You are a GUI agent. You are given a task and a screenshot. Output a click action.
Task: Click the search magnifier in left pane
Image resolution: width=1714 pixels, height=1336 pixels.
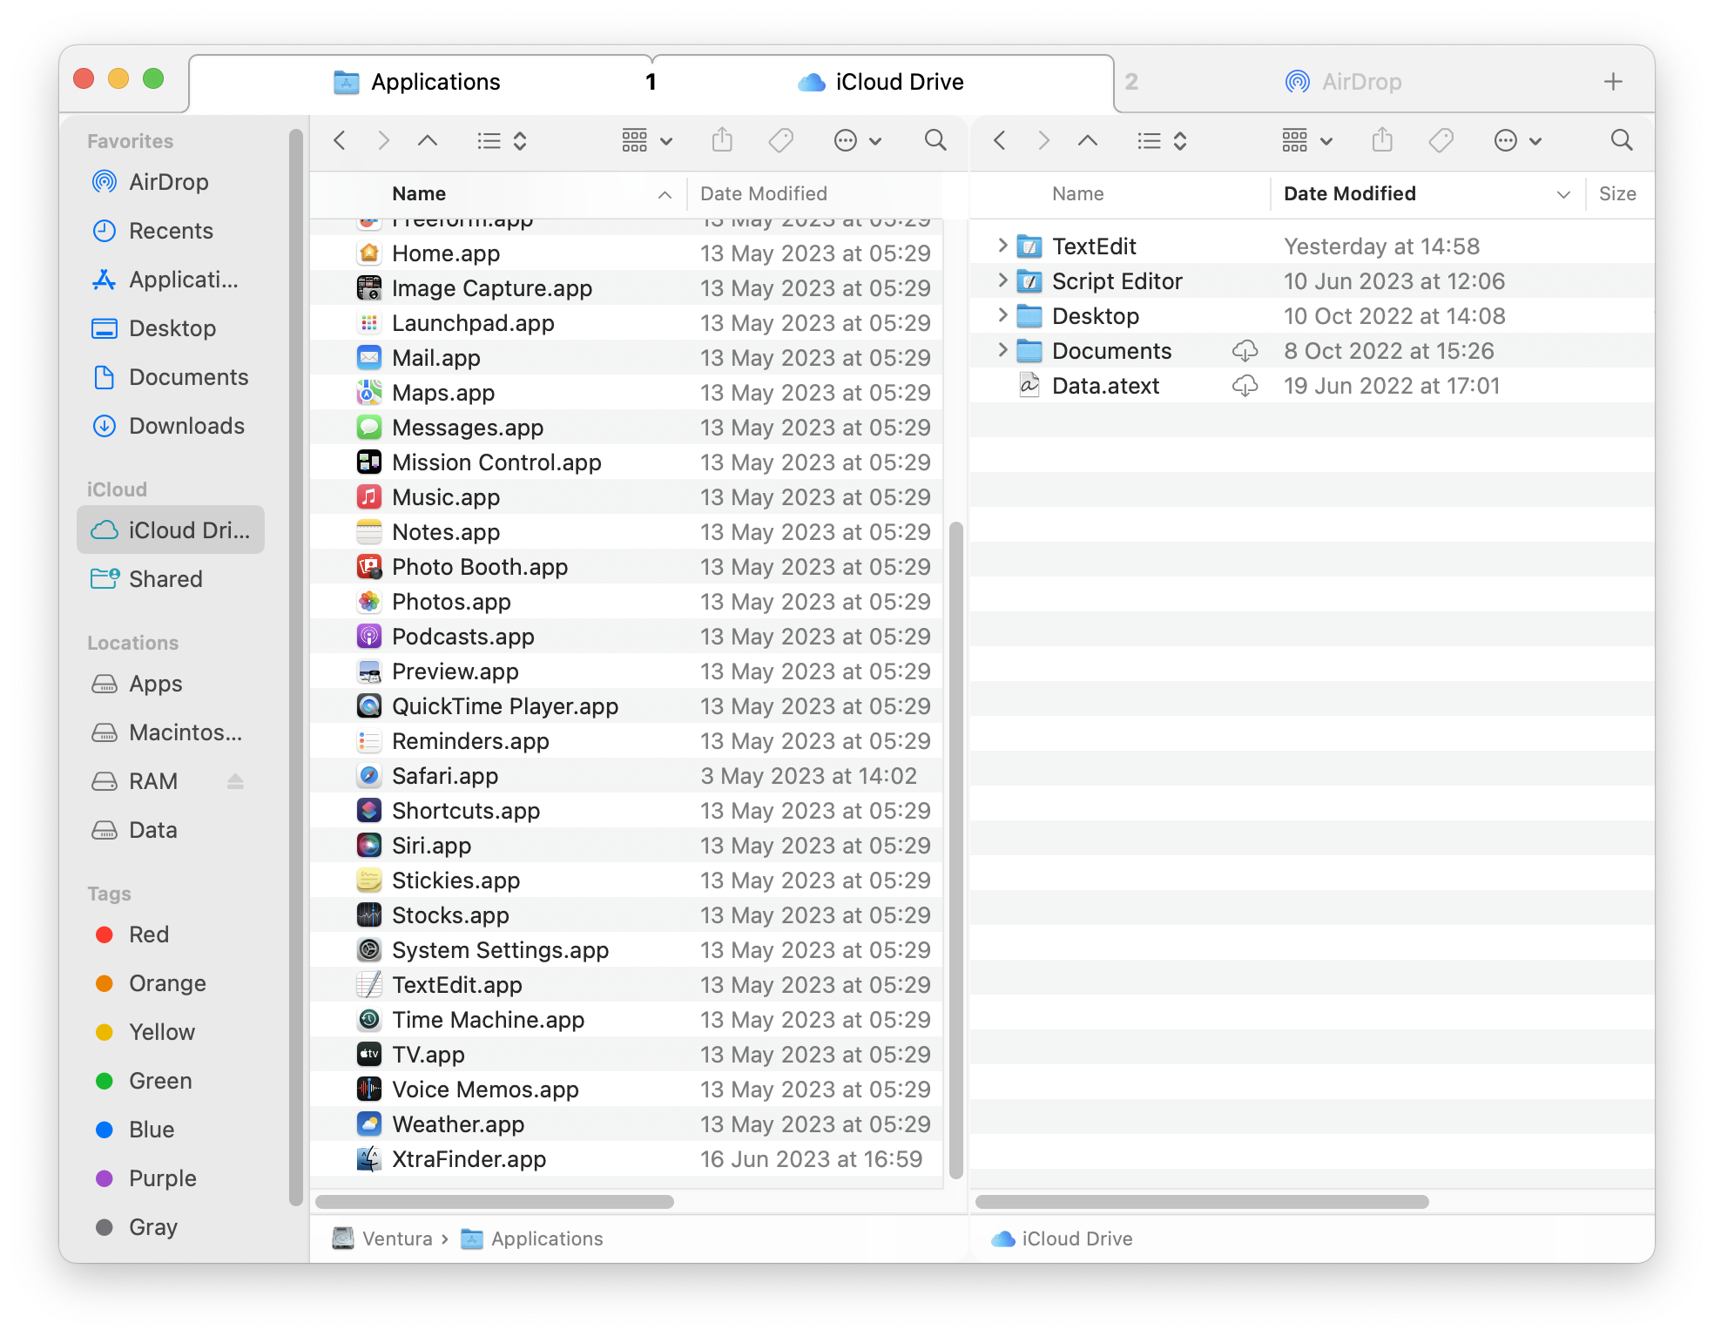(935, 140)
